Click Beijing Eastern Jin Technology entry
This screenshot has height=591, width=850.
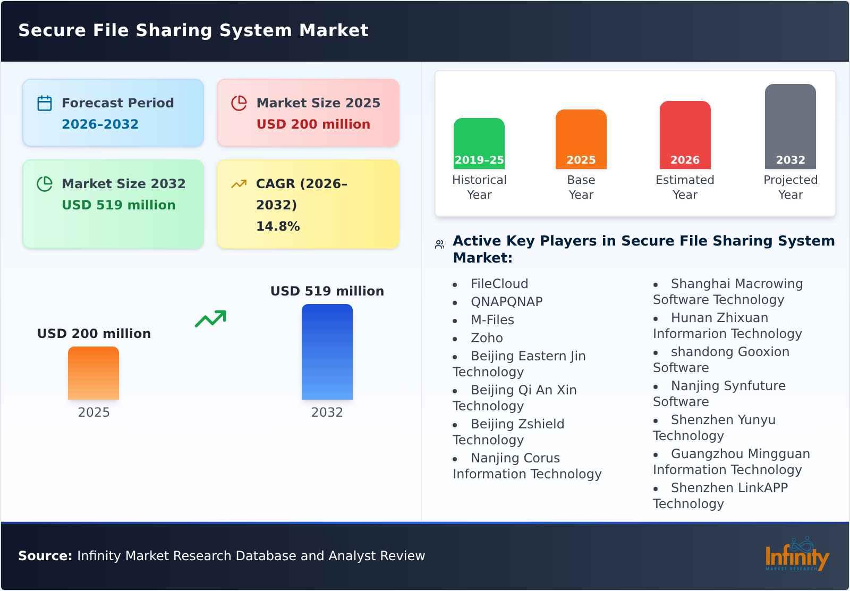coord(519,364)
